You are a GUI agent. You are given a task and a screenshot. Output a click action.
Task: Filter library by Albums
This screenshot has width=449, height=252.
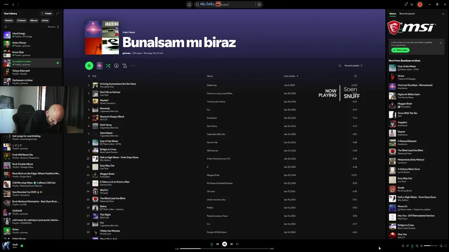[x=34, y=20]
